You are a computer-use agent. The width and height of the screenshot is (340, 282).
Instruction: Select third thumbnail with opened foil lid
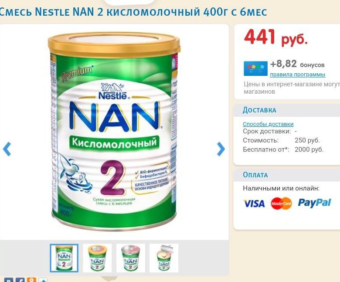pyautogui.click(x=130, y=258)
